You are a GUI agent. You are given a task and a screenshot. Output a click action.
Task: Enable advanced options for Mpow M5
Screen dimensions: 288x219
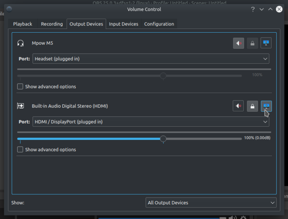pyautogui.click(x=20, y=87)
